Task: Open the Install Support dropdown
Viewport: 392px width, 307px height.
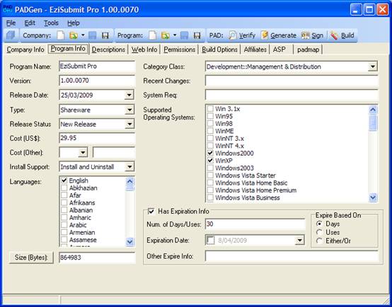Action: 129,167
